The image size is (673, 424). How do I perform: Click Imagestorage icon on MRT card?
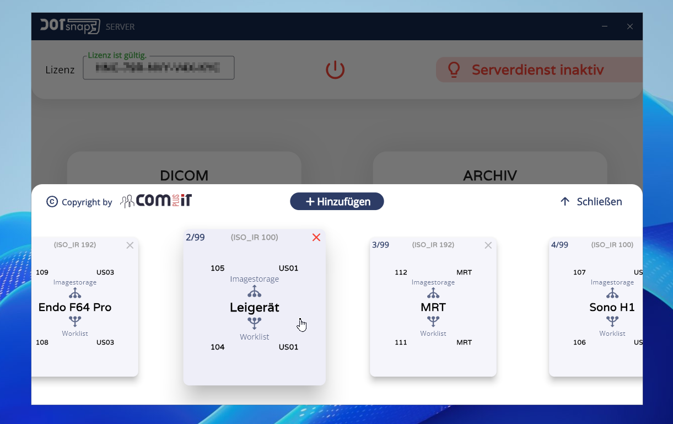[x=433, y=293]
